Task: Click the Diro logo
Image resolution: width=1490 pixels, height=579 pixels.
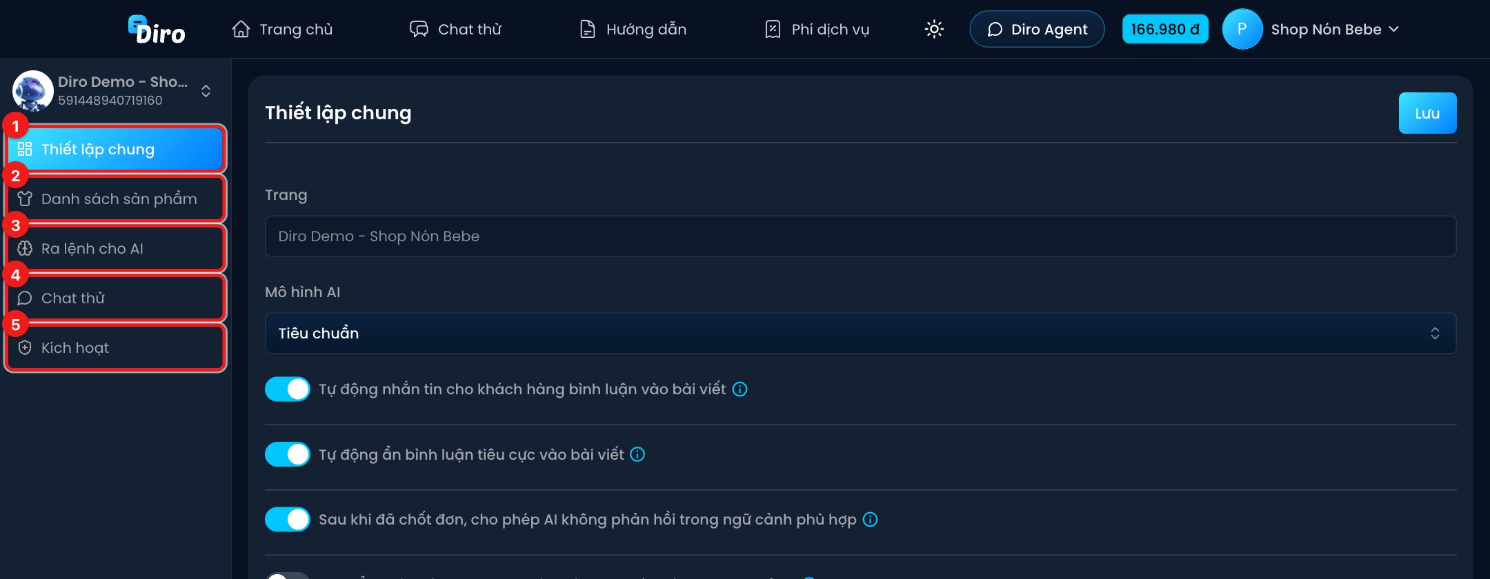Action: (157, 30)
